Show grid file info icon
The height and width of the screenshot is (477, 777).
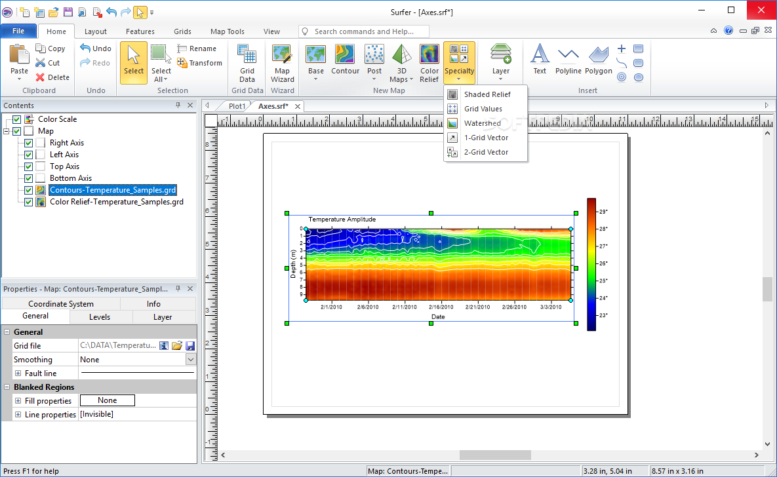163,346
